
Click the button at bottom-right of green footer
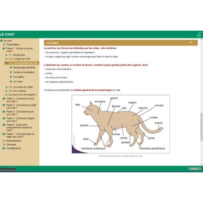[x=194, y=169]
